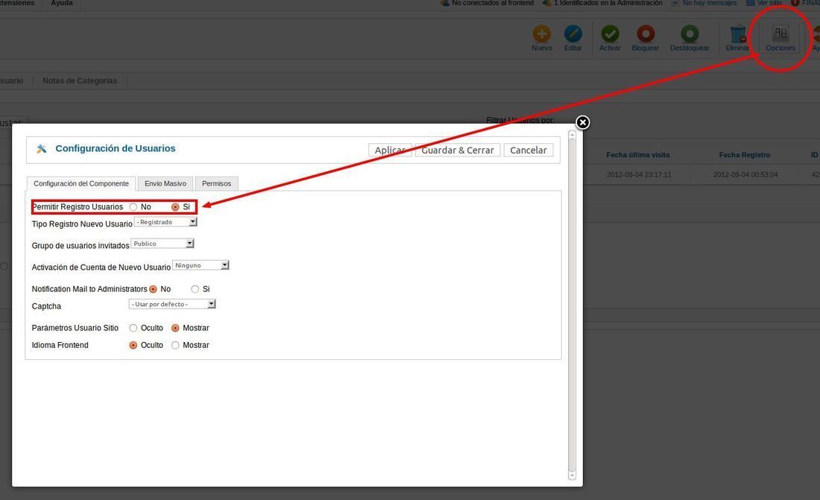Click the No hay mensajes link

pyautogui.click(x=709, y=3)
